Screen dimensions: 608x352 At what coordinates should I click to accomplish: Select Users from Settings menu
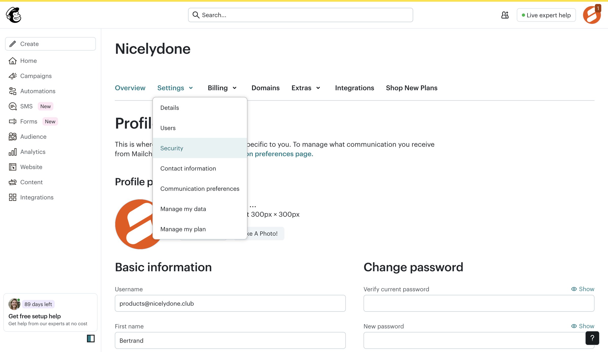(200, 128)
